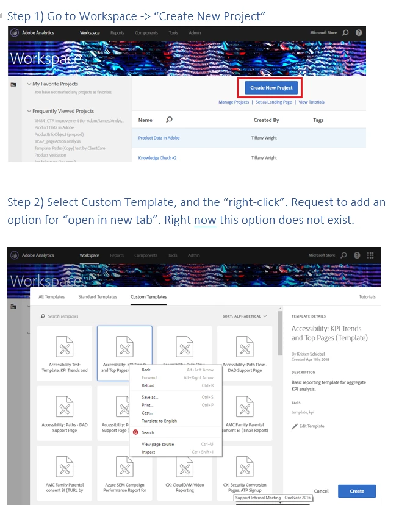The height and width of the screenshot is (511, 399).
Task: Choose Inspect in the context menu
Action: (176, 452)
